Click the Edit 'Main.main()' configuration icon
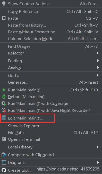This screenshot has height=174, width=102. 4,118
